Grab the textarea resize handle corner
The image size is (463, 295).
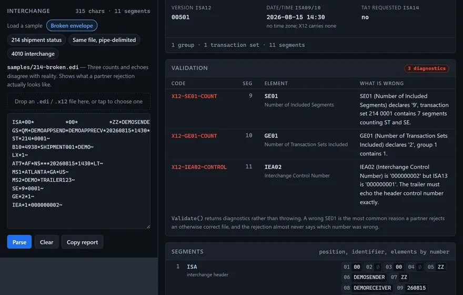click(148, 227)
